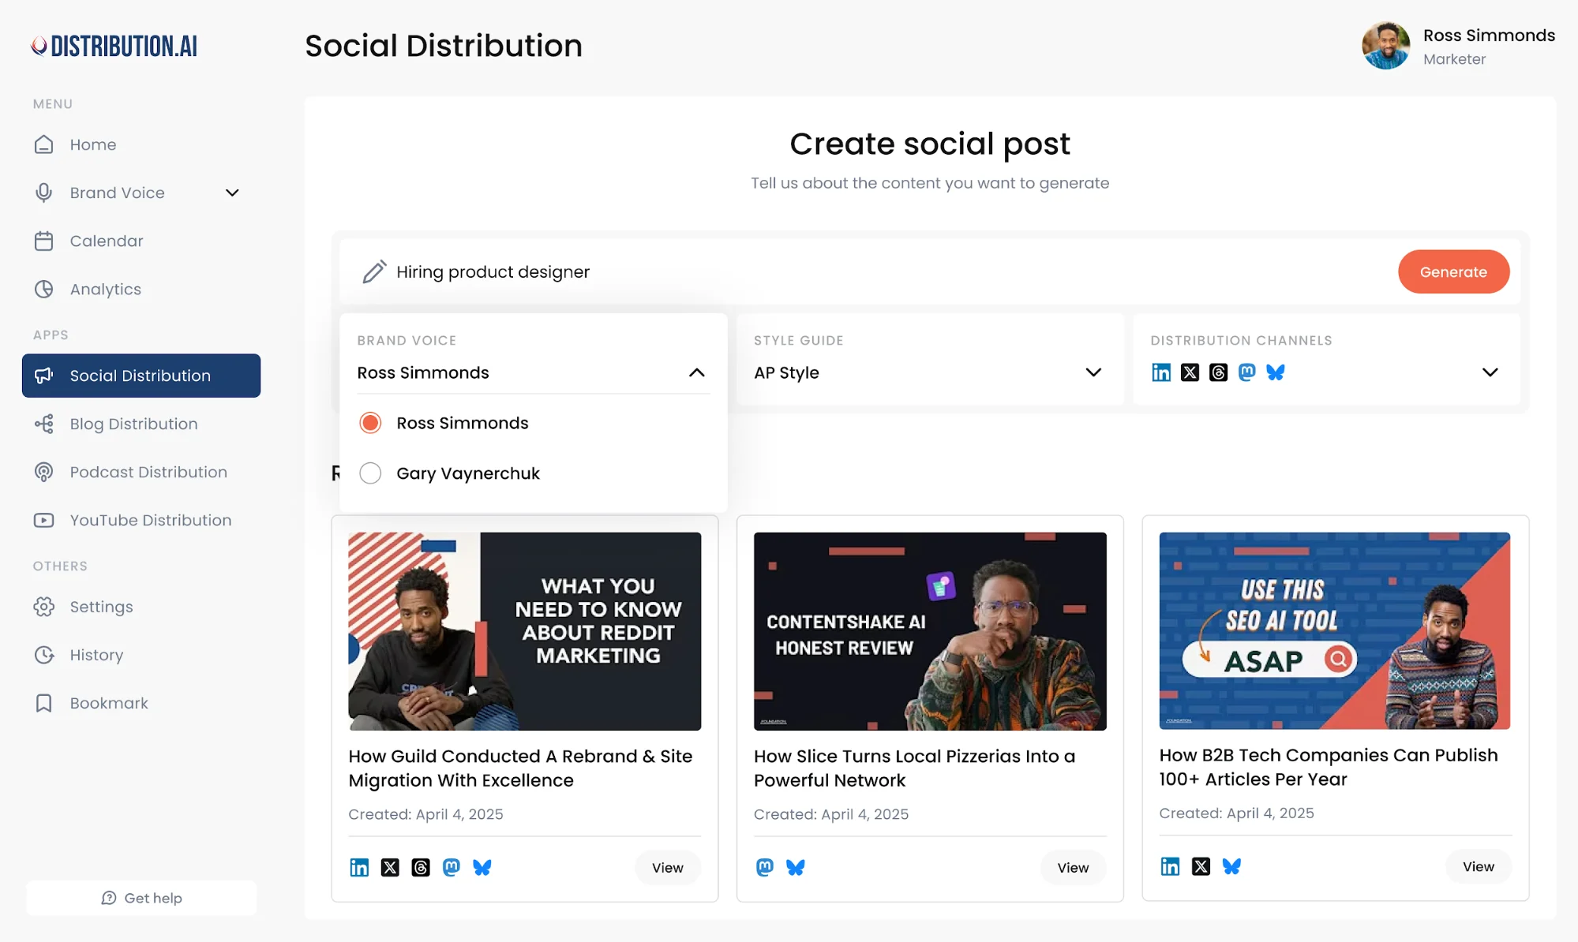Edit the Hiring product designer prompt
Screen dimensions: 1578x942
coord(493,271)
